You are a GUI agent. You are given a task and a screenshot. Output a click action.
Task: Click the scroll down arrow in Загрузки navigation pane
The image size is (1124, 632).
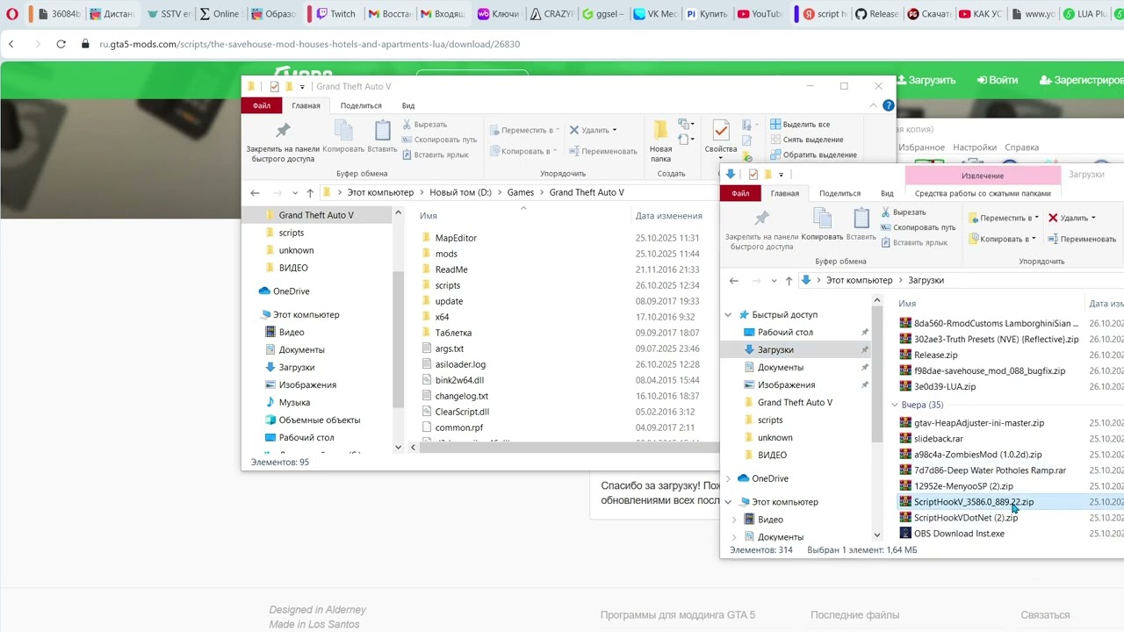[876, 535]
